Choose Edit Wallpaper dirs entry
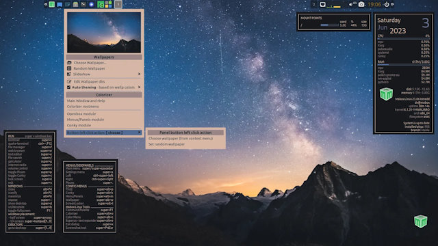Viewport: 438px width, 246px height. tap(104, 81)
